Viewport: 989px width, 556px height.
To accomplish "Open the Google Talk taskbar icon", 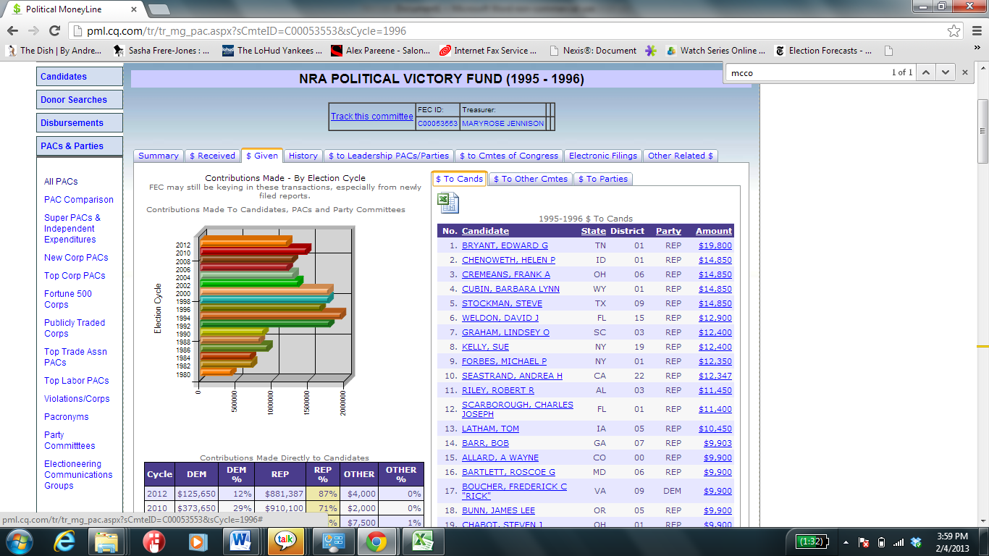I will click(285, 542).
